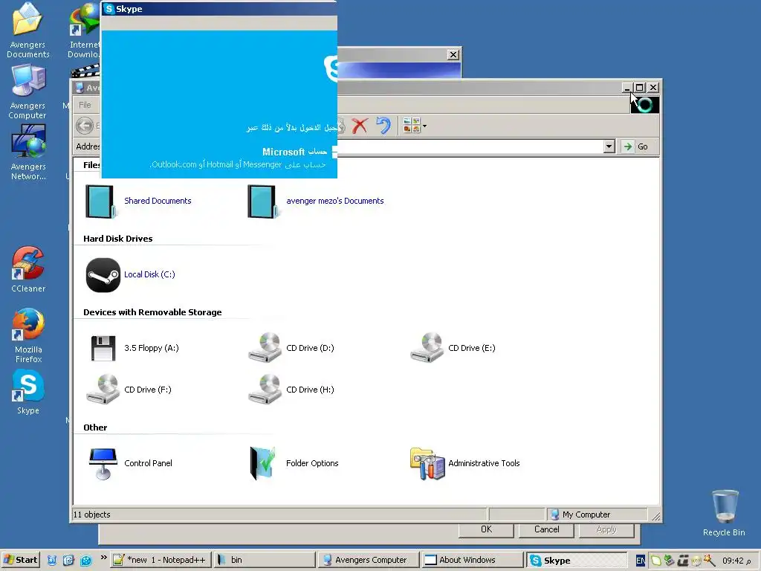Expand the Address bar dropdown arrow
Viewport: 761px width, 571px height.
pyautogui.click(x=609, y=146)
